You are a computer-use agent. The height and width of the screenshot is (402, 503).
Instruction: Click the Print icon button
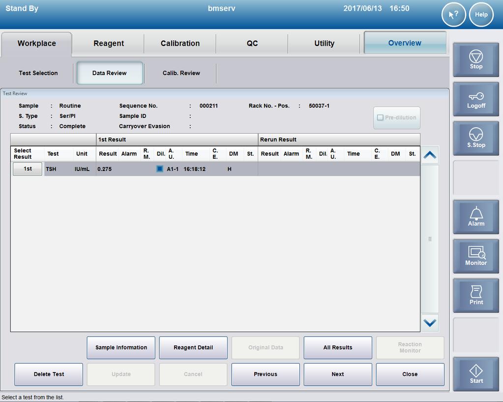click(476, 295)
